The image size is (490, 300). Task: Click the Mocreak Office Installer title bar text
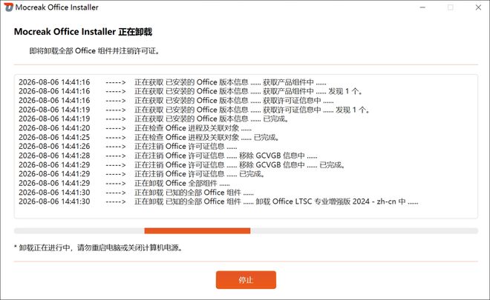pyautogui.click(x=57, y=7)
